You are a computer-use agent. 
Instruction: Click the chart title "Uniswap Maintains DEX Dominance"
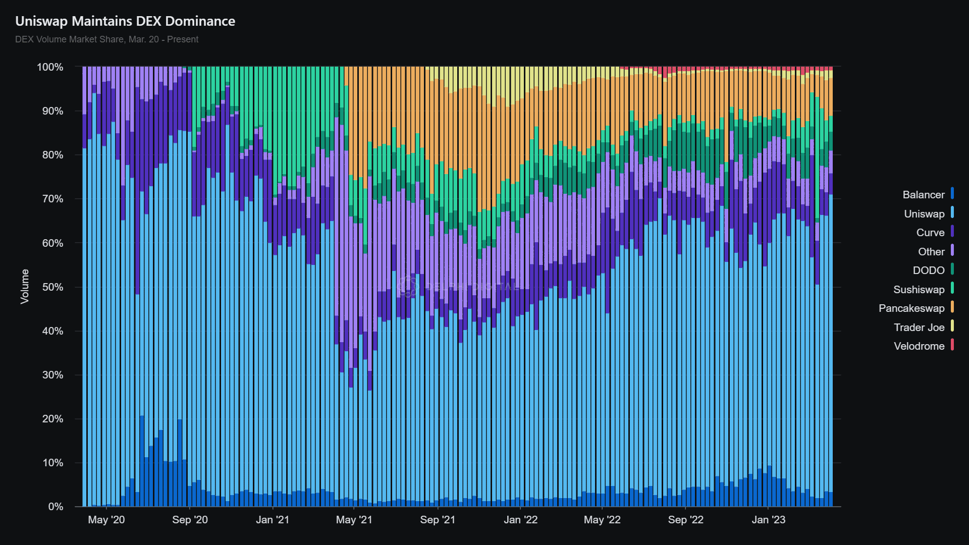pos(125,21)
